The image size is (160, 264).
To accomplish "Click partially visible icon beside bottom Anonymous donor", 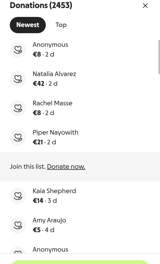I will click(18, 250).
